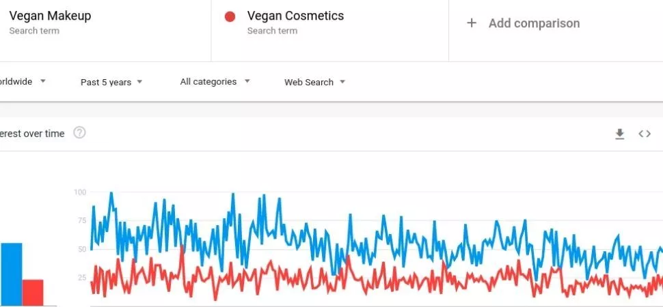Click the red Vegan Cosmetics trend line
The height and width of the screenshot is (307, 663).
click(182, 249)
